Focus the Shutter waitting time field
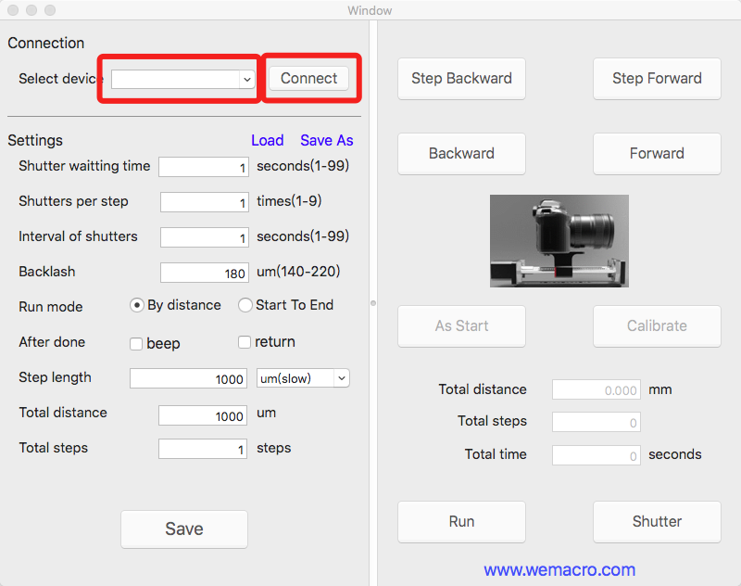 [x=204, y=167]
